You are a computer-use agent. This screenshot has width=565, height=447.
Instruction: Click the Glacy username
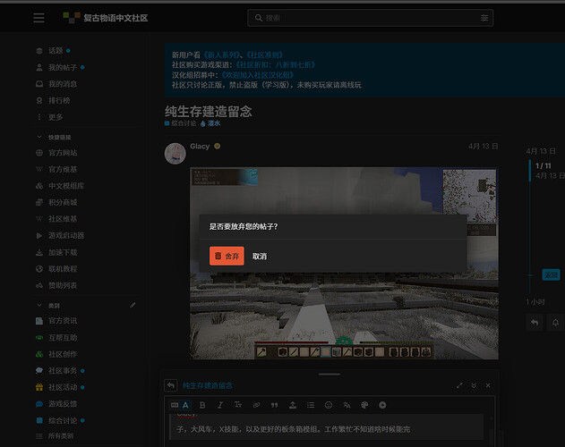(200, 146)
